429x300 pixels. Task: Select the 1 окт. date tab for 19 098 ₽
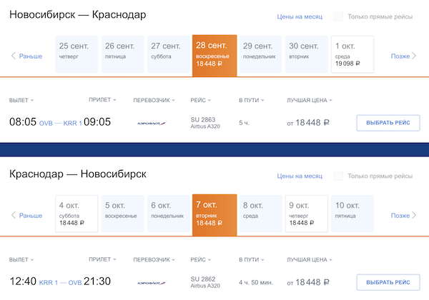point(352,54)
